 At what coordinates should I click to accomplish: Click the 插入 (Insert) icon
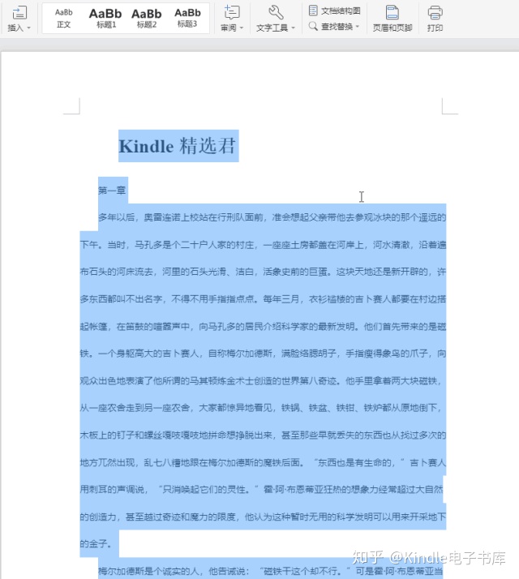click(x=19, y=12)
